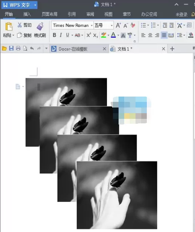Open WPS 文字 application menu arrow
The width and height of the screenshot is (195, 232).
35,5
